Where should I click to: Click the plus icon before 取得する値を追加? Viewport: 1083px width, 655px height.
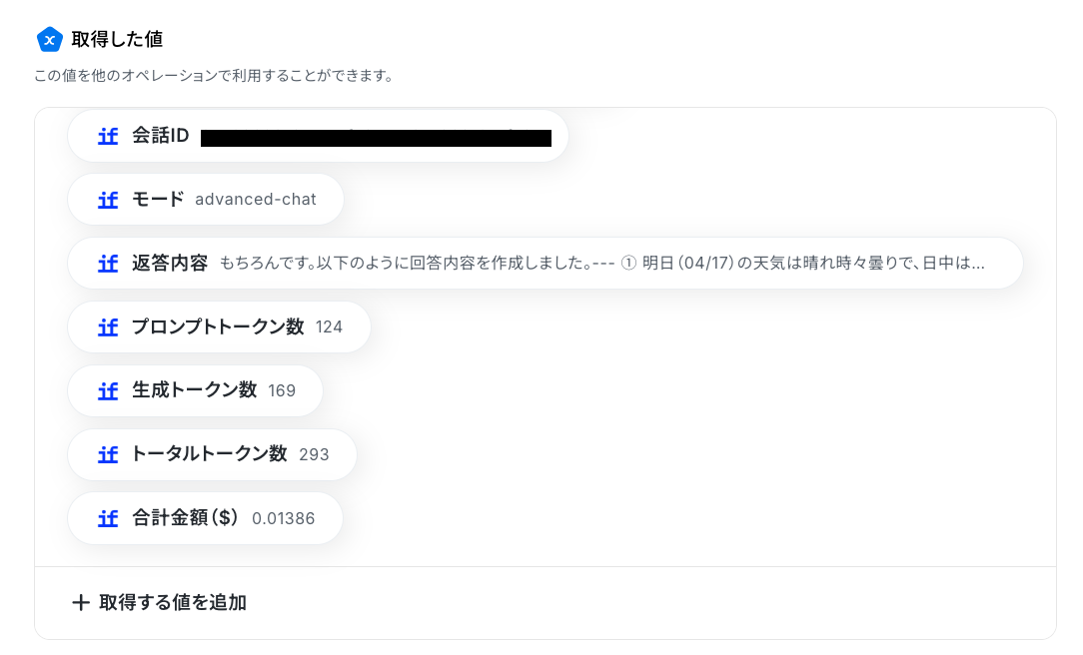point(81,603)
